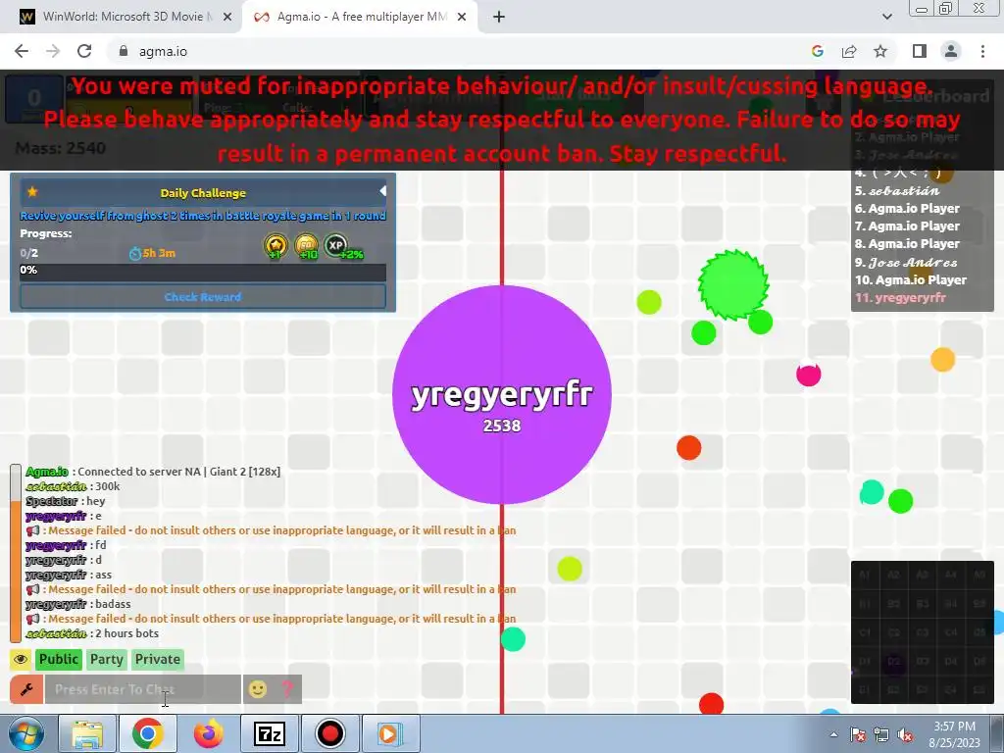The width and height of the screenshot is (1004, 753).
Task: Click the green spiky virus
Action: pos(733,285)
